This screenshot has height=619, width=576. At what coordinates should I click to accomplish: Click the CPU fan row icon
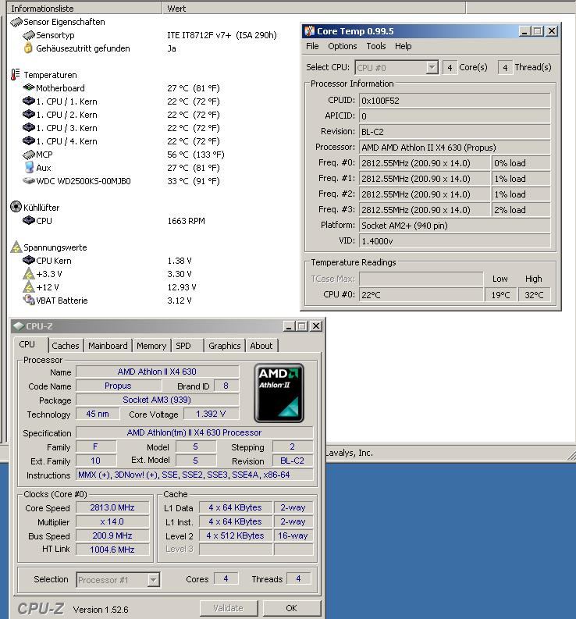(29, 220)
